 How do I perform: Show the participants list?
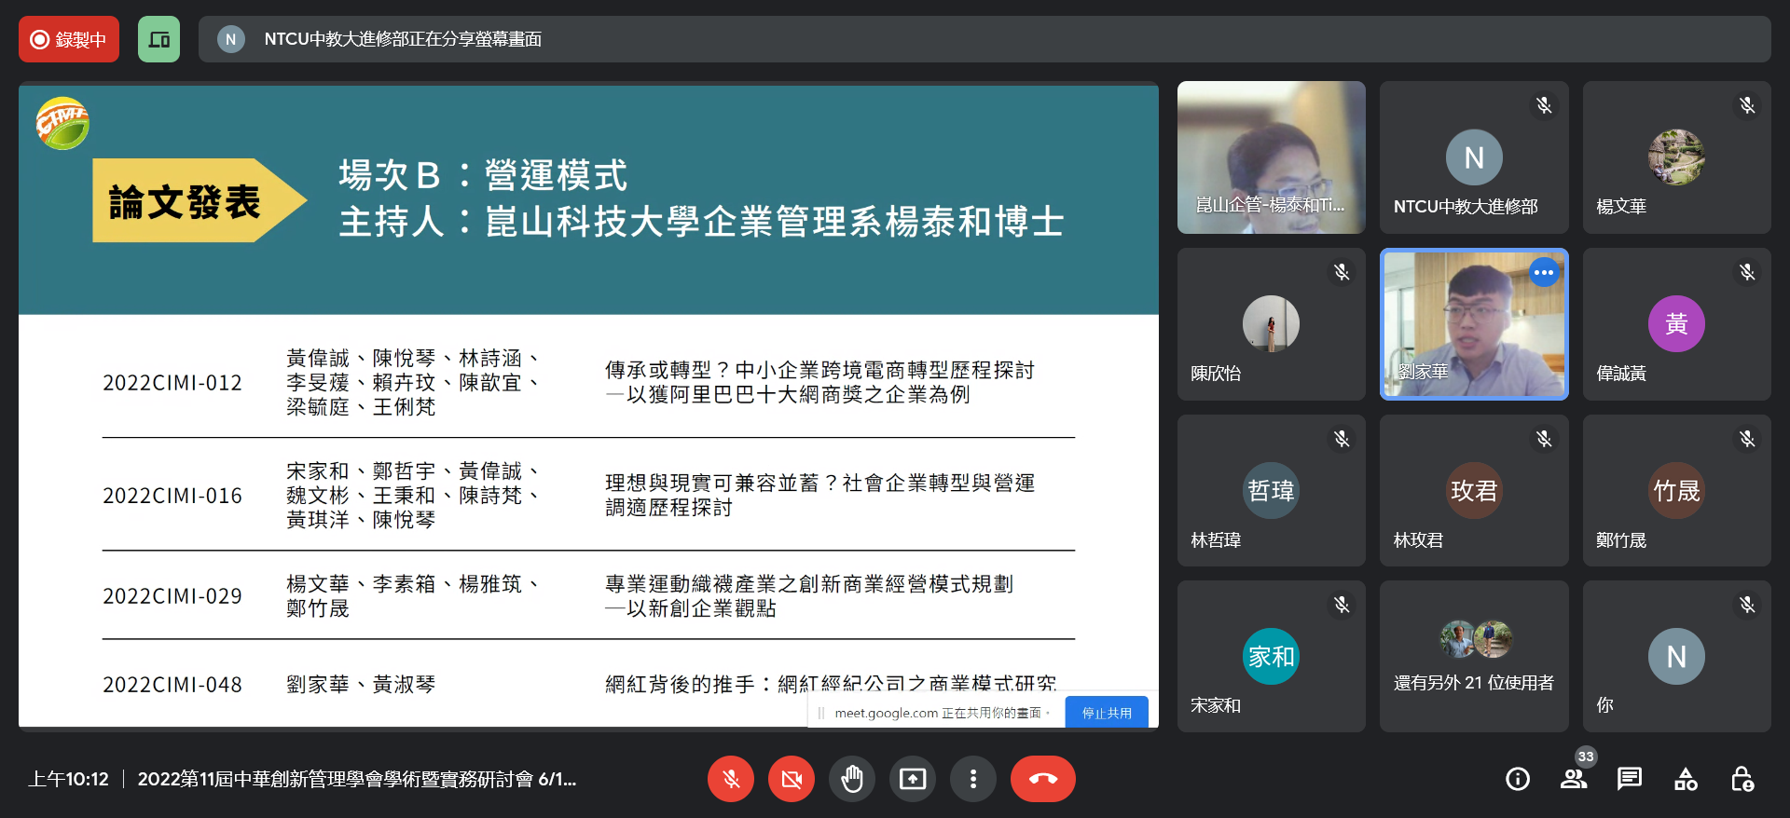tap(1574, 779)
